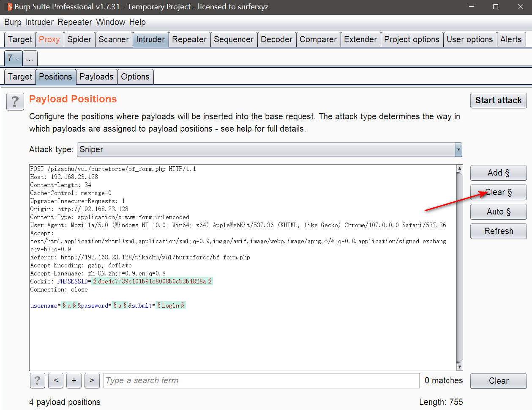
Task: Click the Payload Positions help icon
Action: (x=15, y=102)
